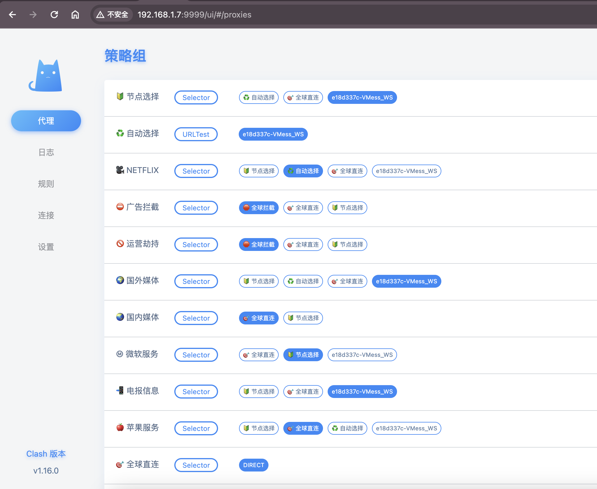This screenshot has height=489, width=597.
Task: Select 全球直连 for NETFLIX group
Action: click(347, 171)
